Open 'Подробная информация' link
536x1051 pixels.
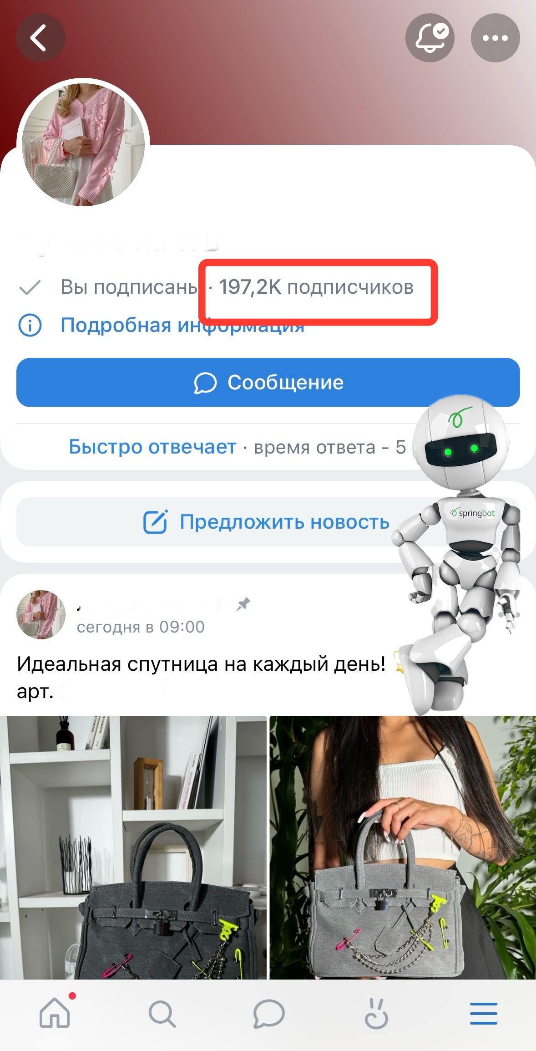point(182,325)
